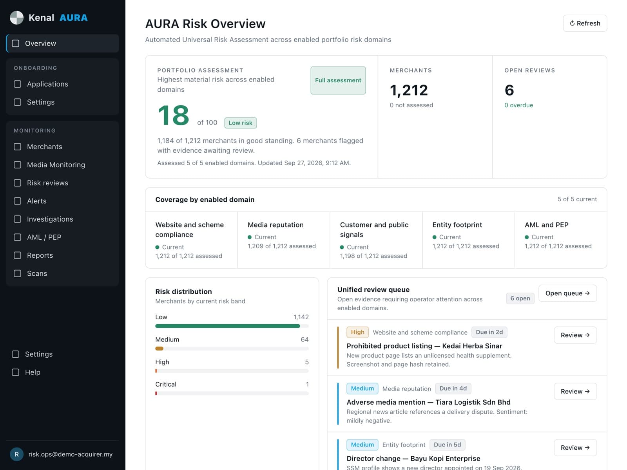Click the Kenal AURA logo icon
This screenshot has height=470, width=627.
16,18
